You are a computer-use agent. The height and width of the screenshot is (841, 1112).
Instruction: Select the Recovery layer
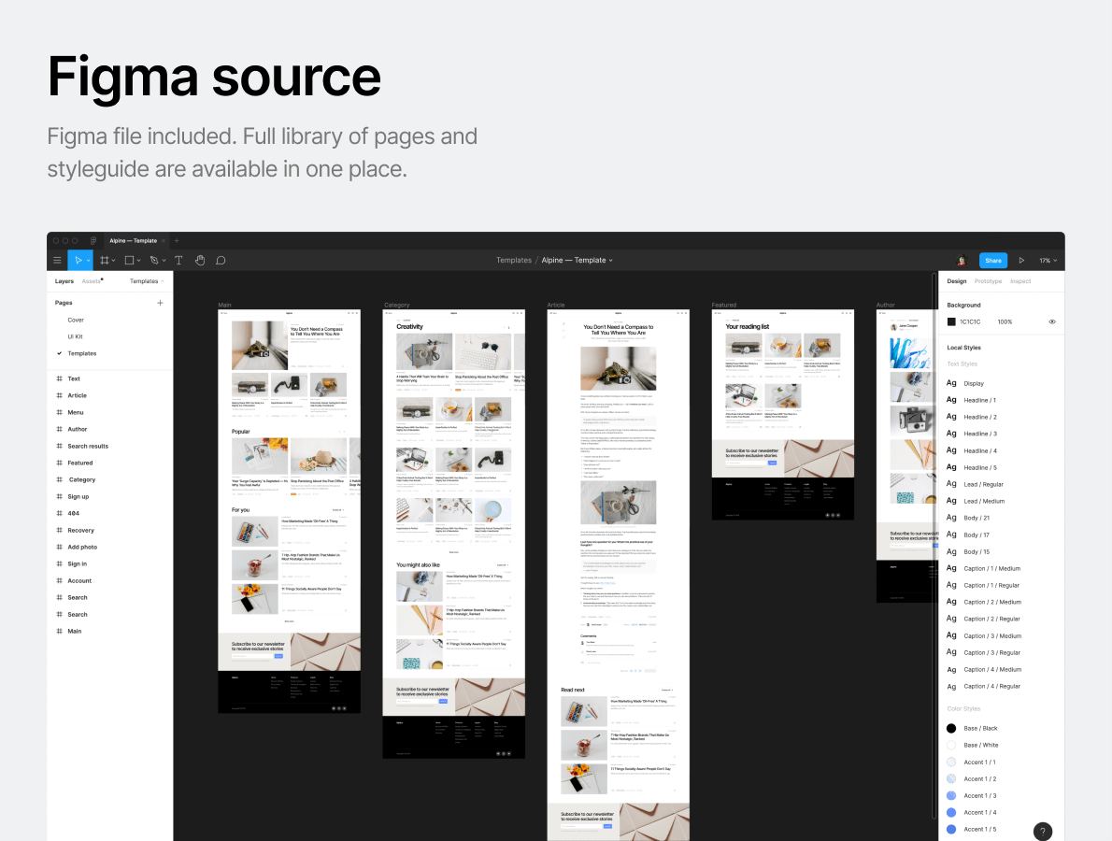pyautogui.click(x=81, y=531)
